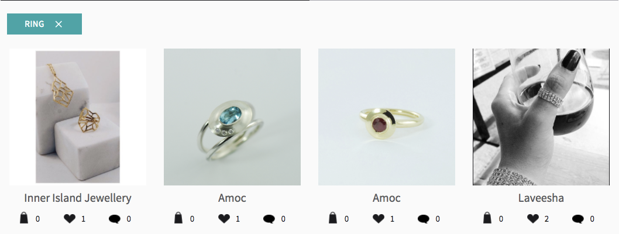The width and height of the screenshot is (619, 234).
Task: View the silver ring with blue stone photo
Action: click(232, 117)
